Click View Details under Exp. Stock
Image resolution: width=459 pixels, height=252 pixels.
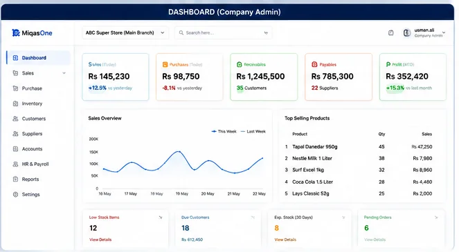coord(285,240)
